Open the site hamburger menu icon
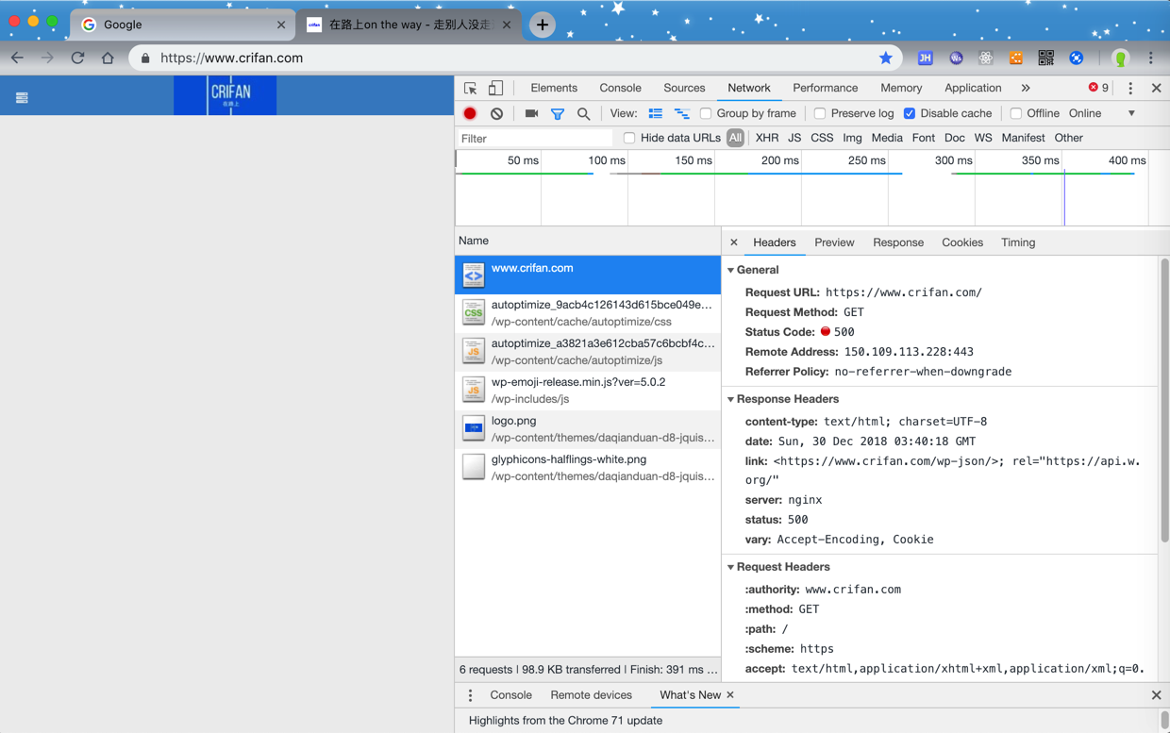 click(x=22, y=97)
